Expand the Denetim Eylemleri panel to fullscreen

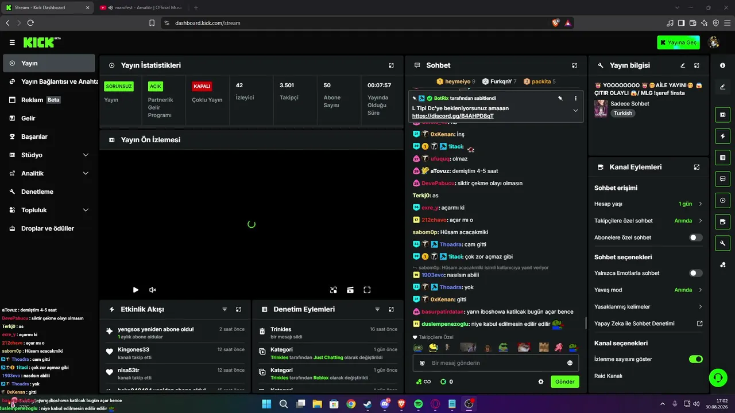391,309
